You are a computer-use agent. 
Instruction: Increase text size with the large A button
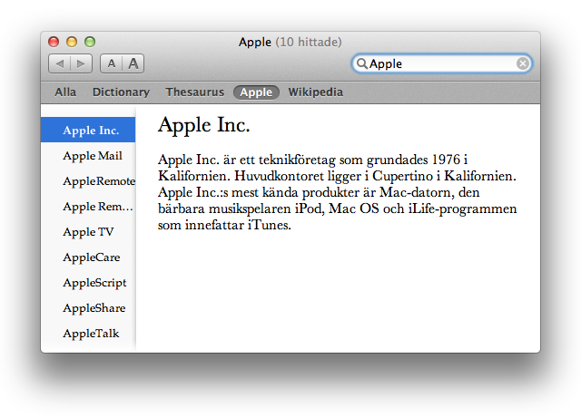(133, 63)
